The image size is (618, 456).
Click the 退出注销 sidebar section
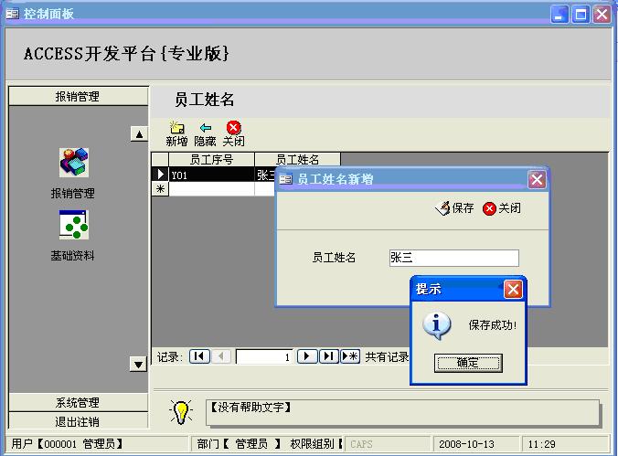click(x=78, y=421)
